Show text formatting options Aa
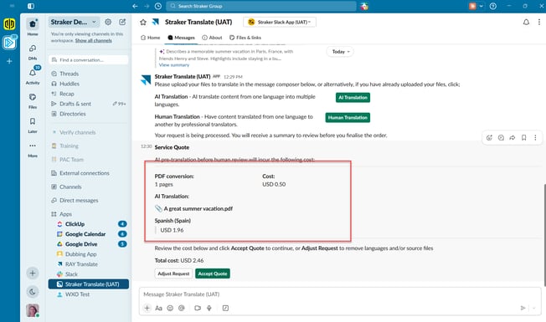Viewport: 546px width, 322px height. click(x=158, y=308)
